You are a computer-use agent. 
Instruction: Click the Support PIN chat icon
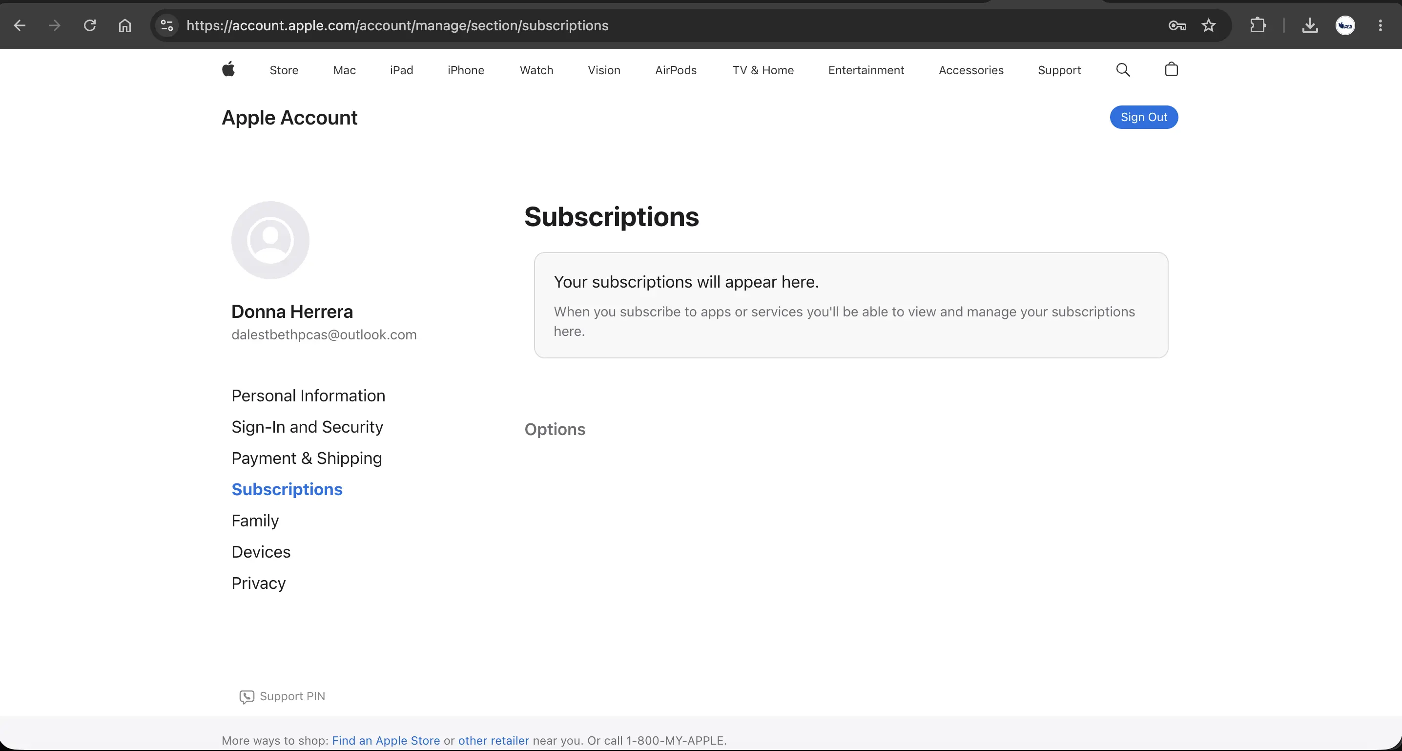click(x=247, y=696)
